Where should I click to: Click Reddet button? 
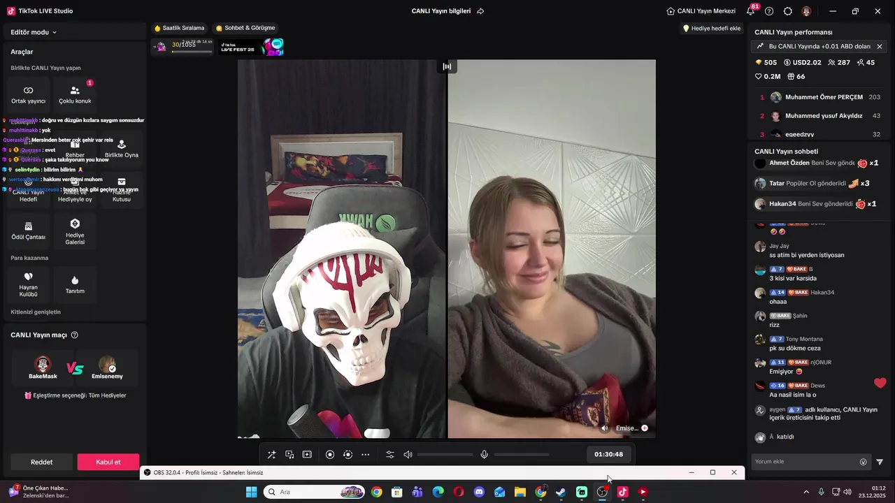[42, 462]
